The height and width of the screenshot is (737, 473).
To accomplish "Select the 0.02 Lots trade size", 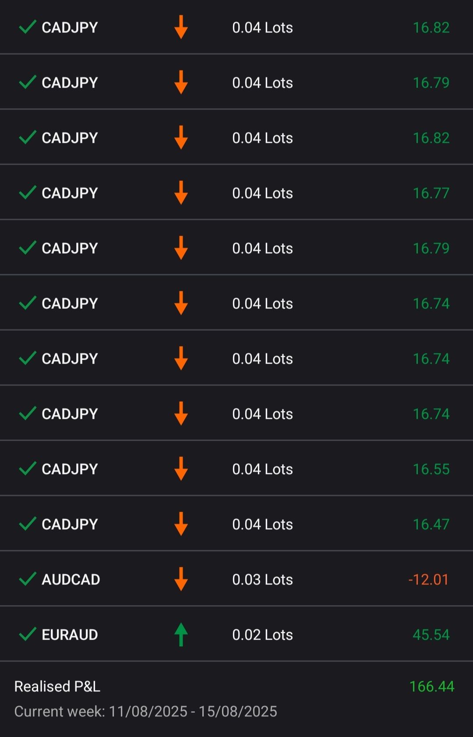I will (x=262, y=634).
